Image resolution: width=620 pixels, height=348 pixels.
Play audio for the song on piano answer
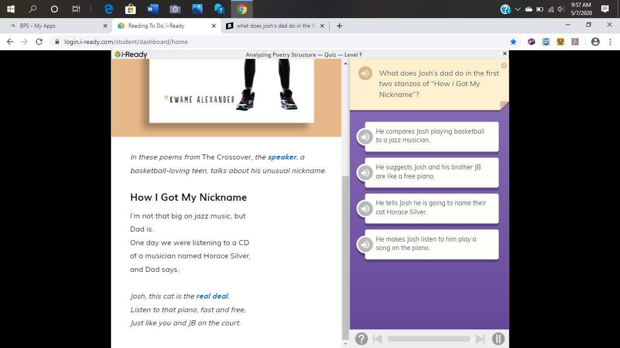click(x=365, y=245)
